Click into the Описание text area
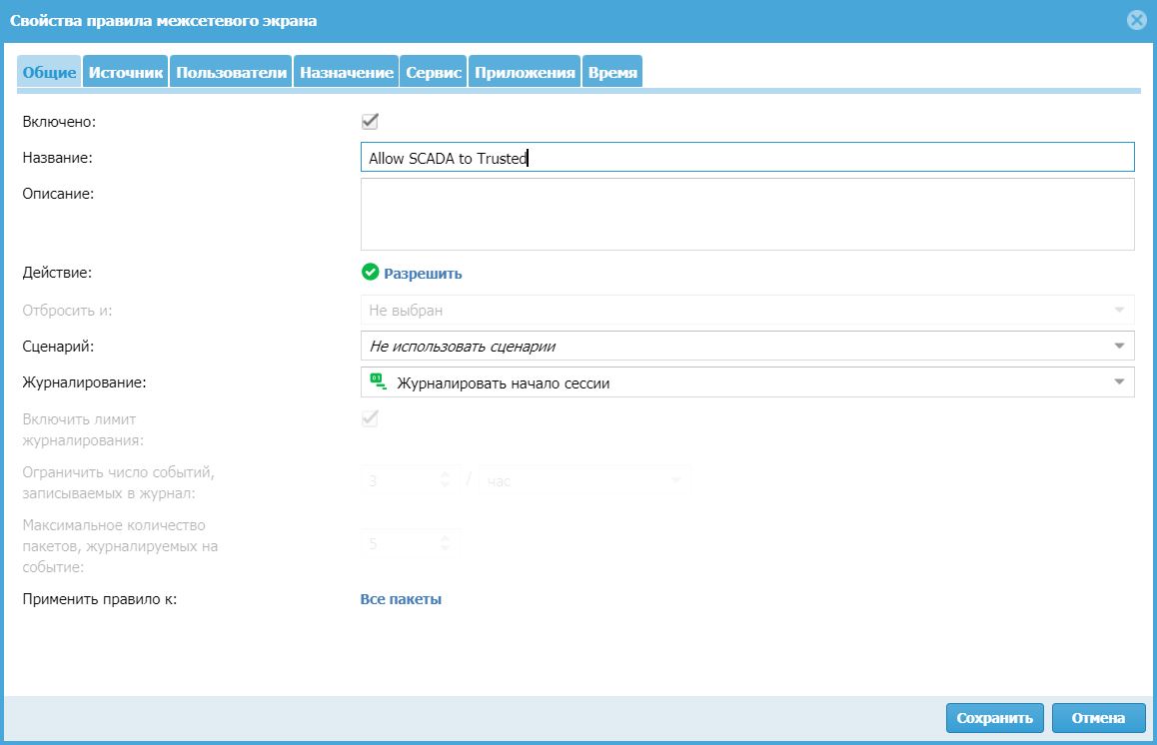Screen dimensions: 1157x745 tap(746, 214)
